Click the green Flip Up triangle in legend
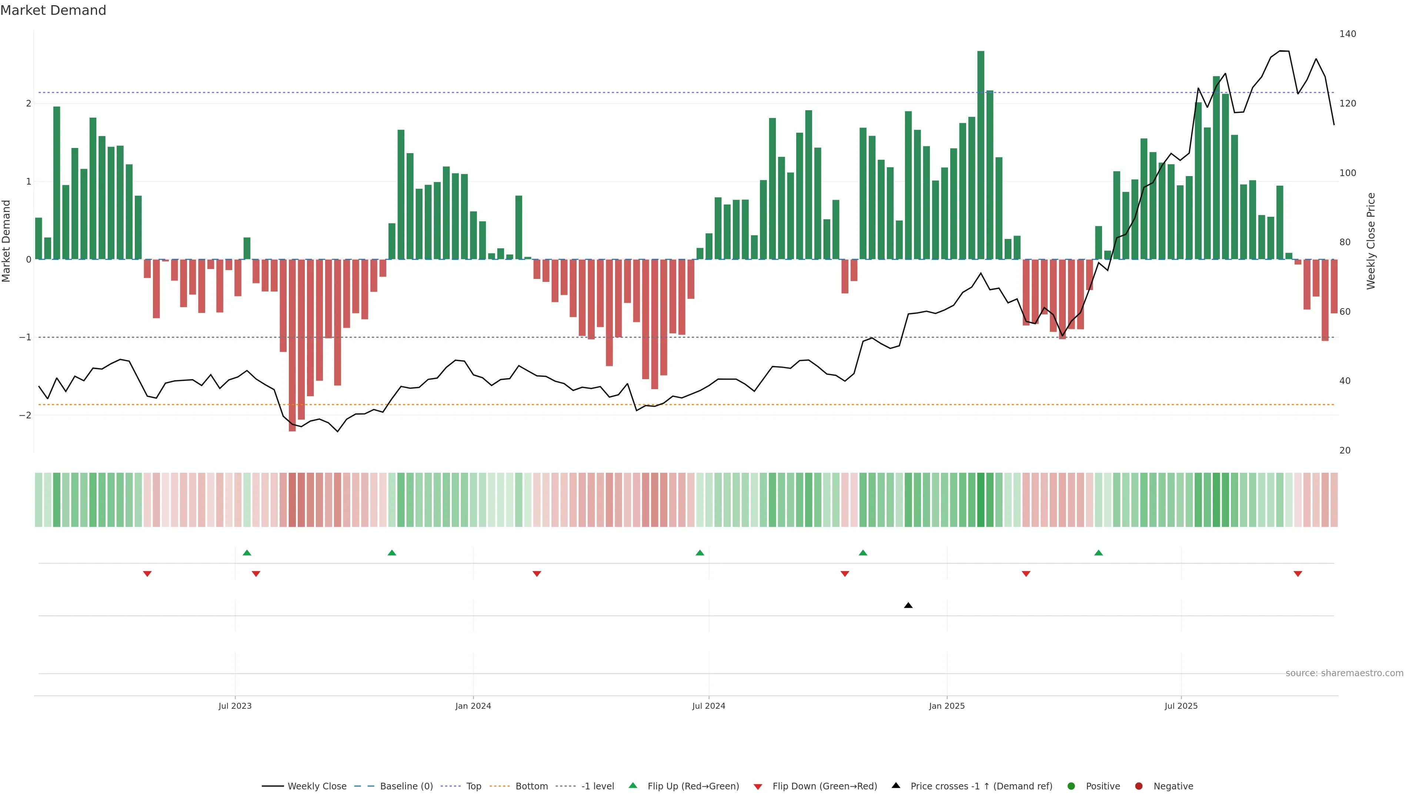1422x799 pixels. [x=632, y=785]
